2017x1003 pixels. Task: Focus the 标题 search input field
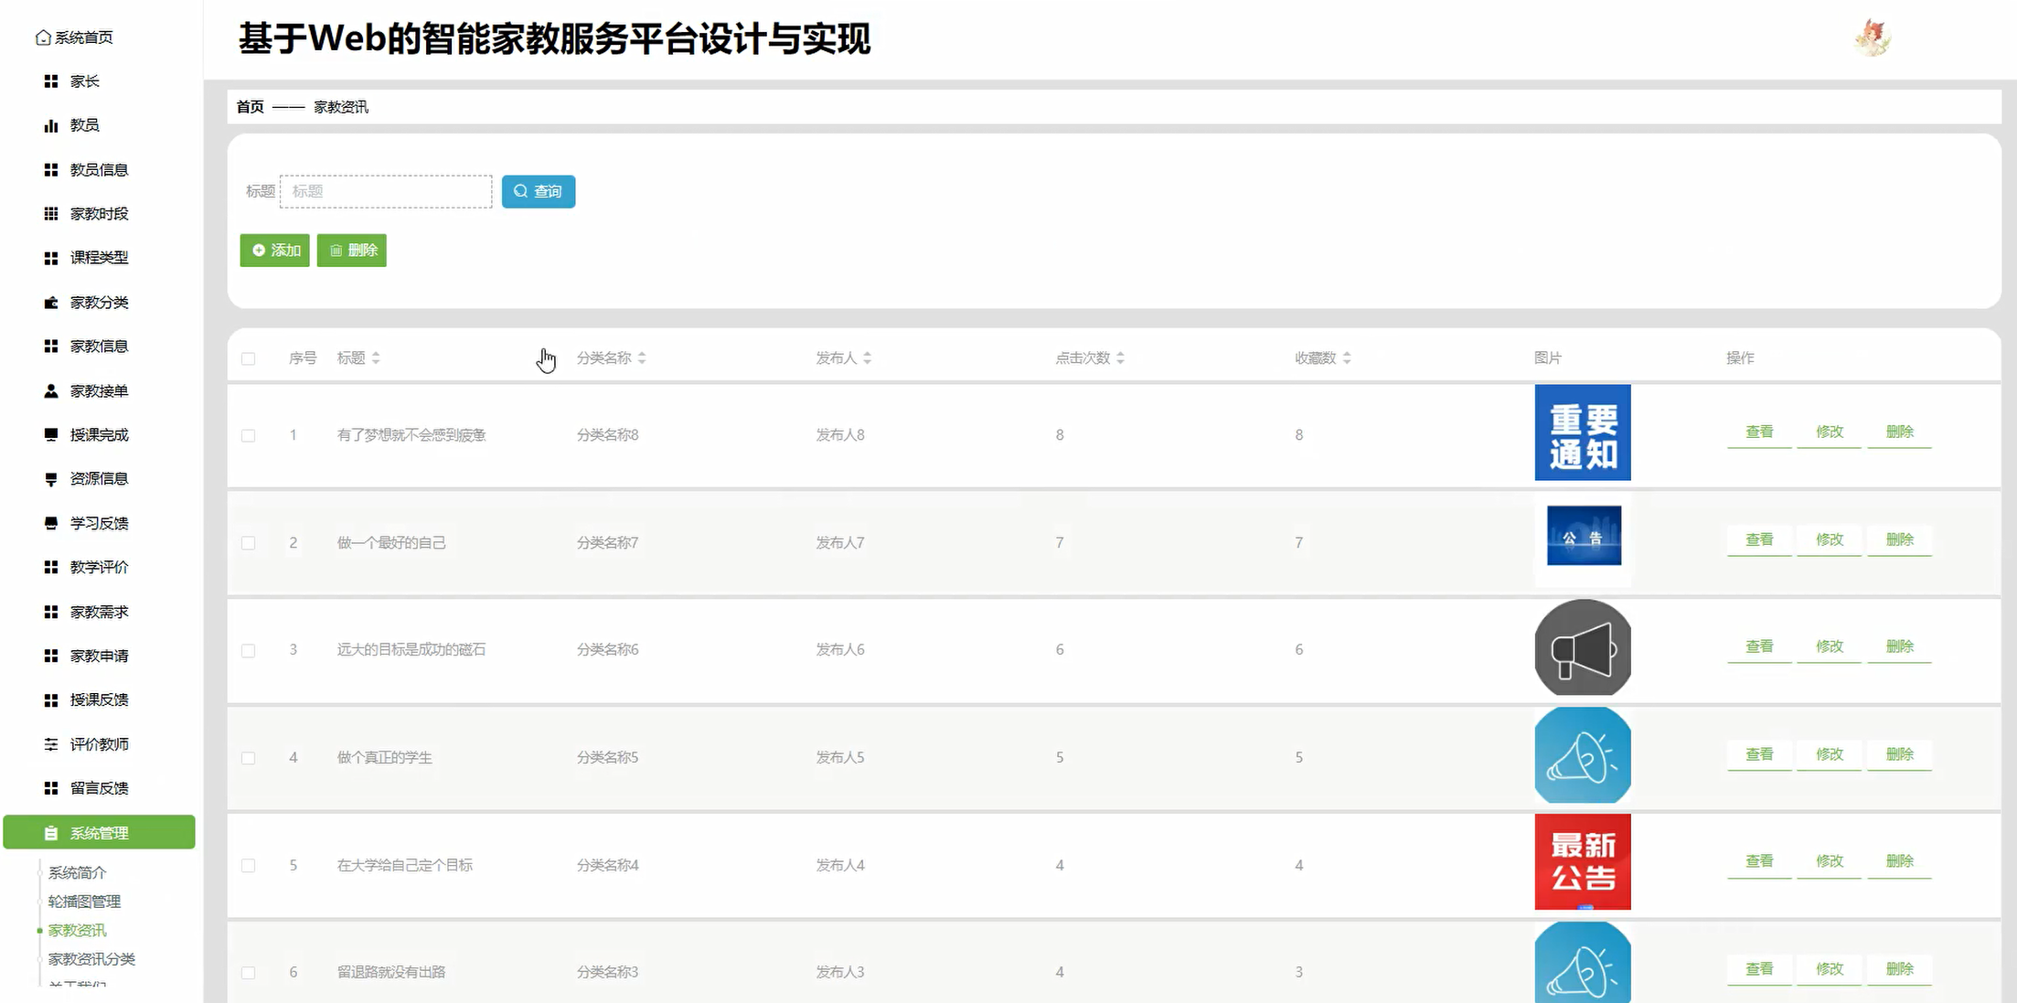point(386,192)
